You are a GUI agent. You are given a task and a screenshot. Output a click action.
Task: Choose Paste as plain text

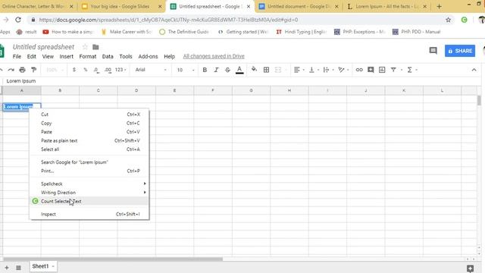(x=89, y=140)
